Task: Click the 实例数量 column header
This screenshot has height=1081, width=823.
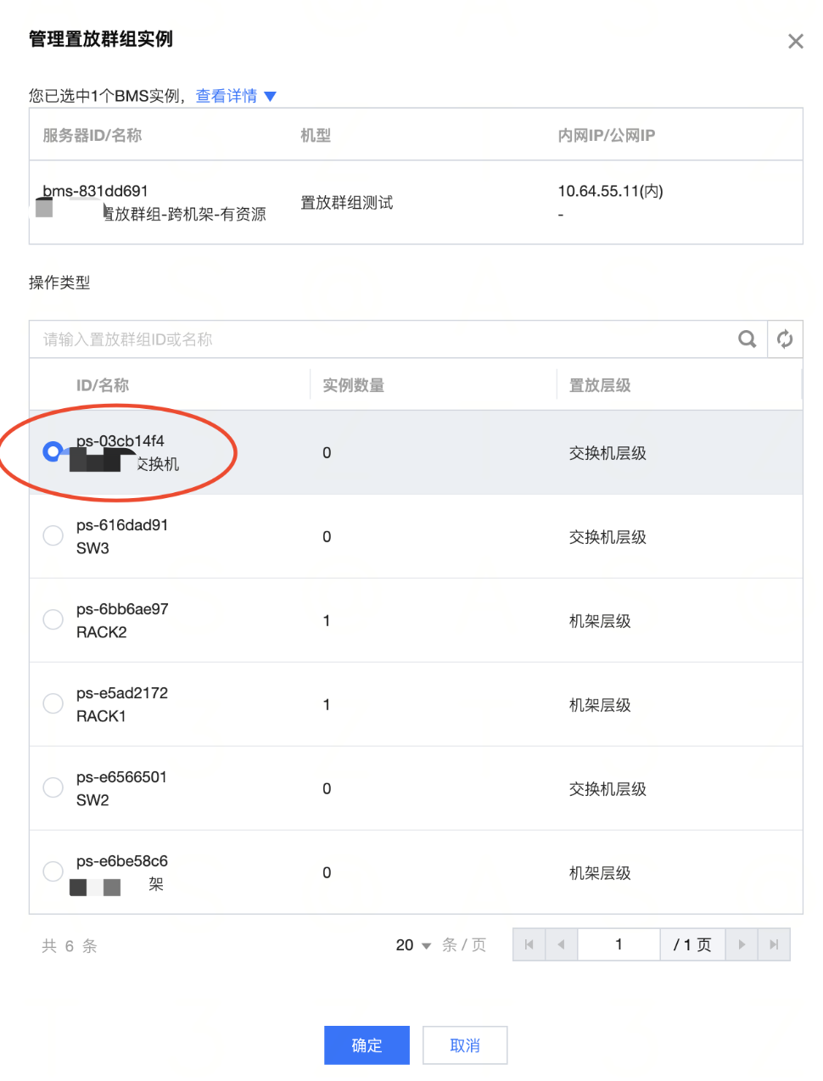Action: pyautogui.click(x=354, y=385)
